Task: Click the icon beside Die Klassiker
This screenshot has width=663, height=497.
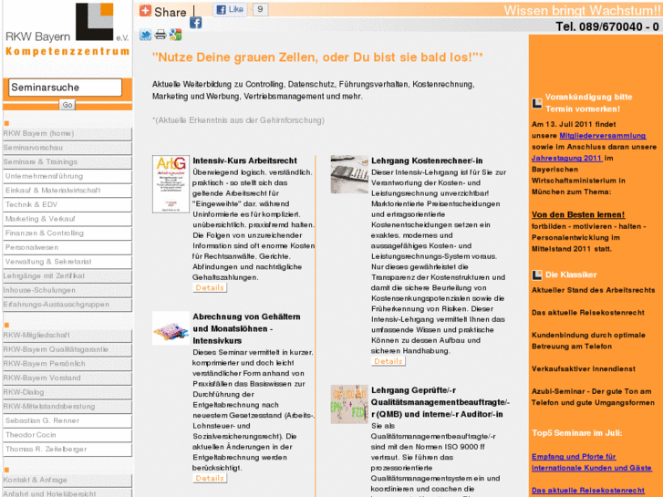Action: (536, 274)
